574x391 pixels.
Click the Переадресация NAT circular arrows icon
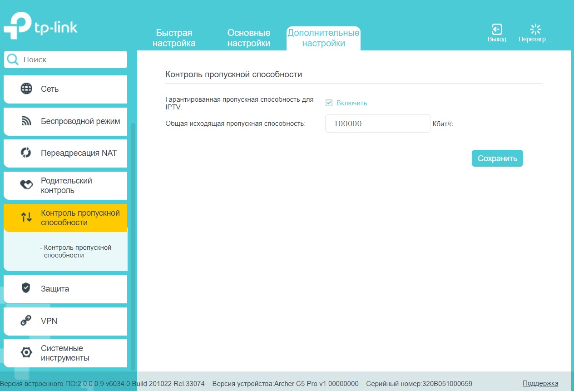26,153
